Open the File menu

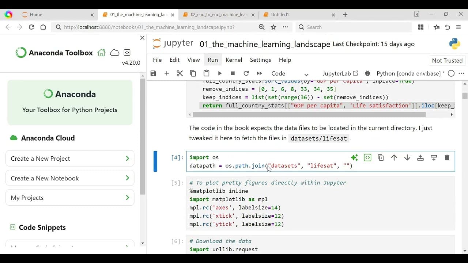tap(157, 60)
